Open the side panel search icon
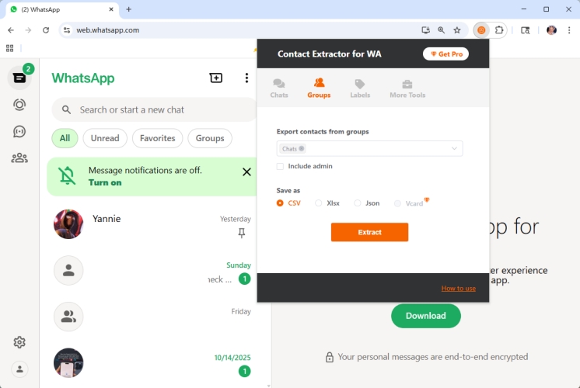The width and height of the screenshot is (580, 388). (526, 30)
